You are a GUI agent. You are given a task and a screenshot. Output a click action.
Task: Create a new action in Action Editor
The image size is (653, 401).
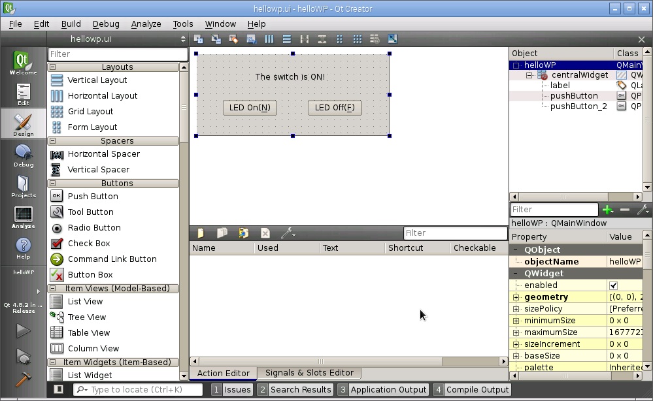[201, 233]
